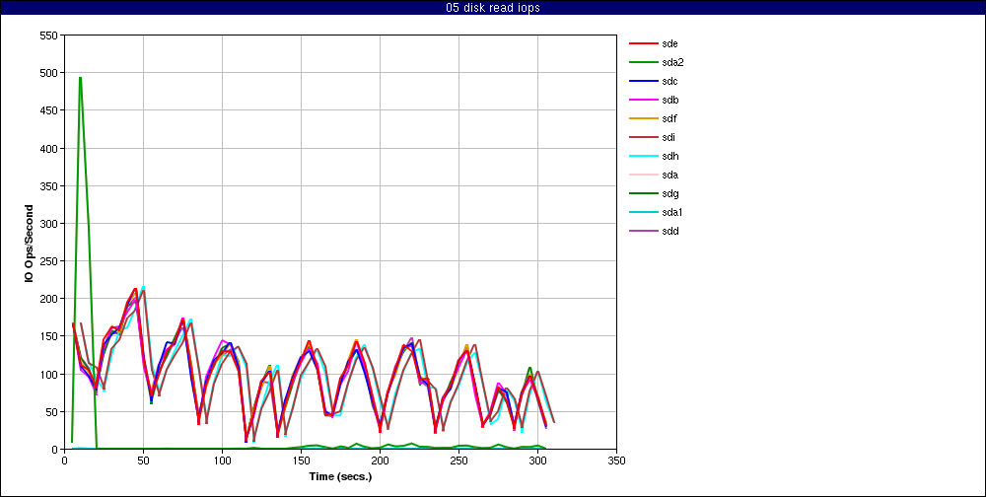
Task: Click the 550 y-axis tick label
Action: point(48,35)
